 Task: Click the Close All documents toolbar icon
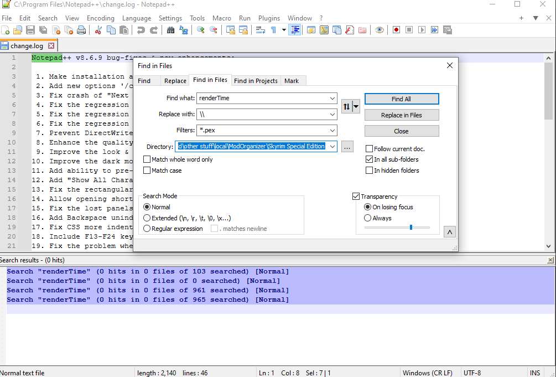click(69, 30)
